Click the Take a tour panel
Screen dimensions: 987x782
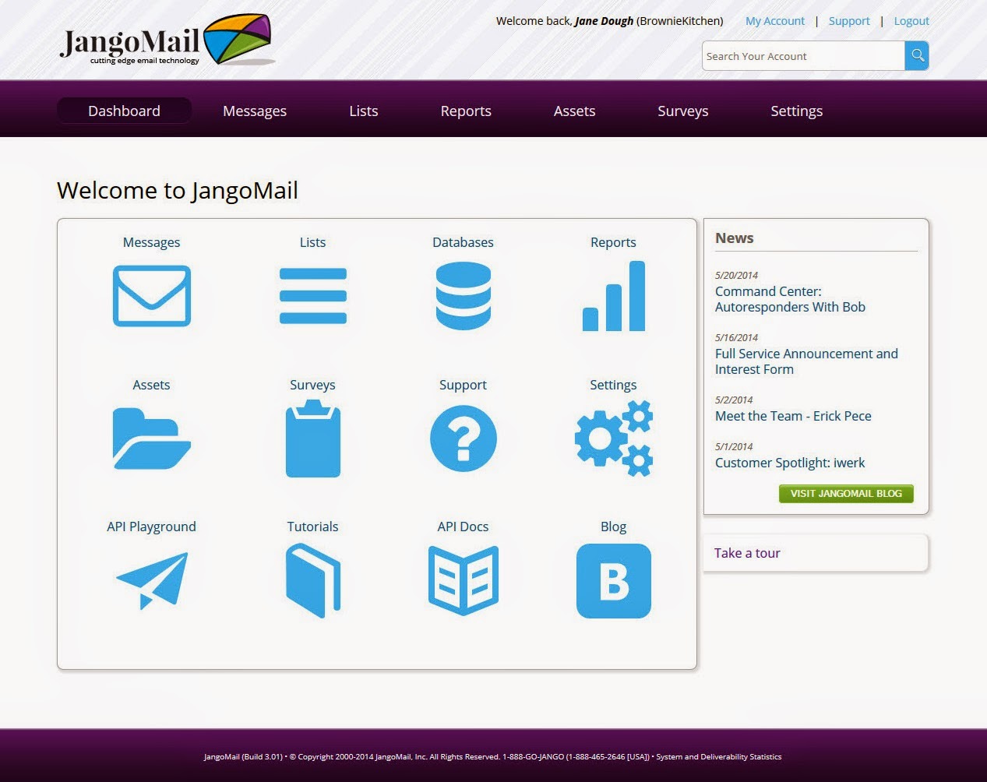click(816, 553)
